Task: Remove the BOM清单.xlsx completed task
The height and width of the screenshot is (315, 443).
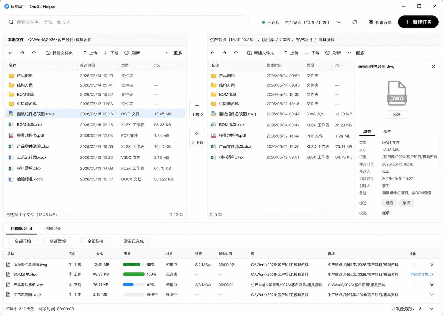Action: pyautogui.click(x=432, y=275)
